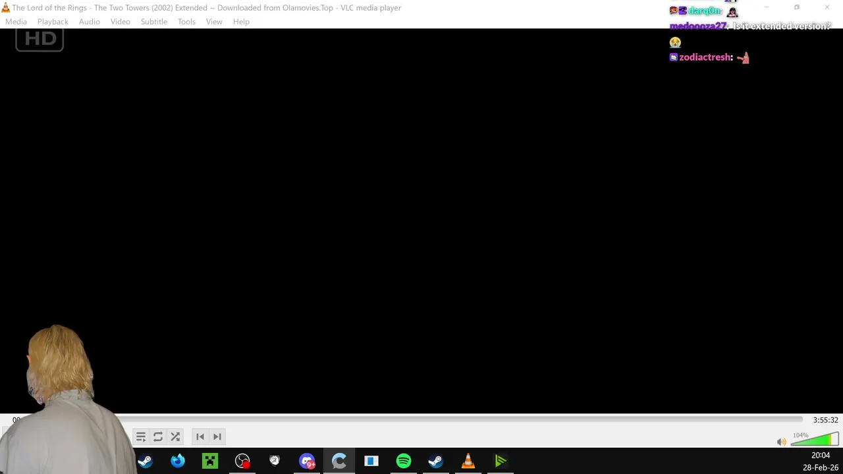Open the Video menu

[x=120, y=22]
